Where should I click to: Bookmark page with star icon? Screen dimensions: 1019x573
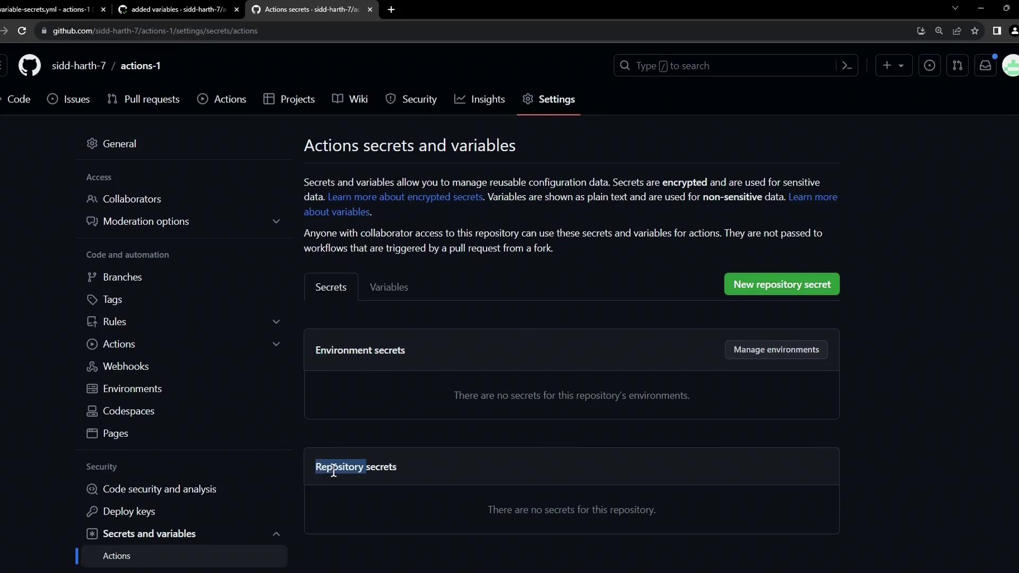click(975, 31)
